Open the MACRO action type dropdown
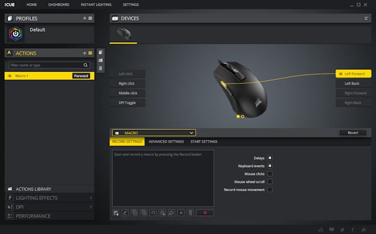376x234 pixels. tap(154, 133)
